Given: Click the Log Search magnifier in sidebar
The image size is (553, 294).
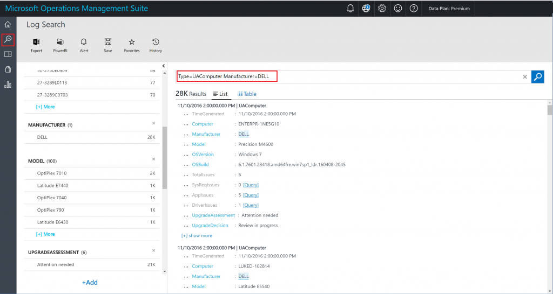Looking at the screenshot, I should click(8, 39).
